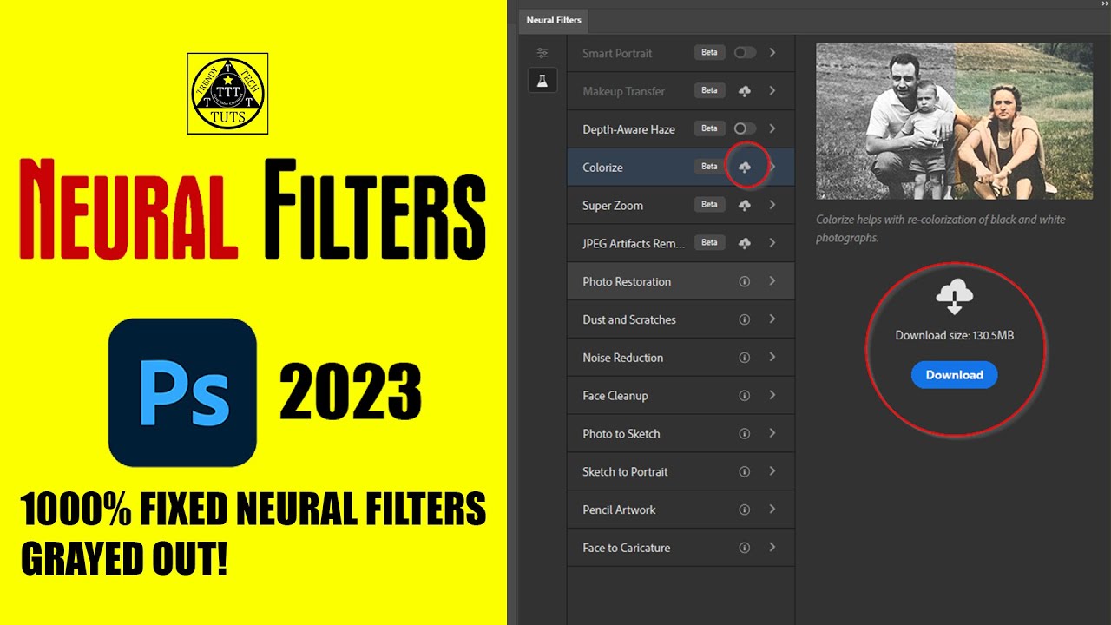Click the Colorize preview family photo
The height and width of the screenshot is (625, 1111).
[x=954, y=121]
